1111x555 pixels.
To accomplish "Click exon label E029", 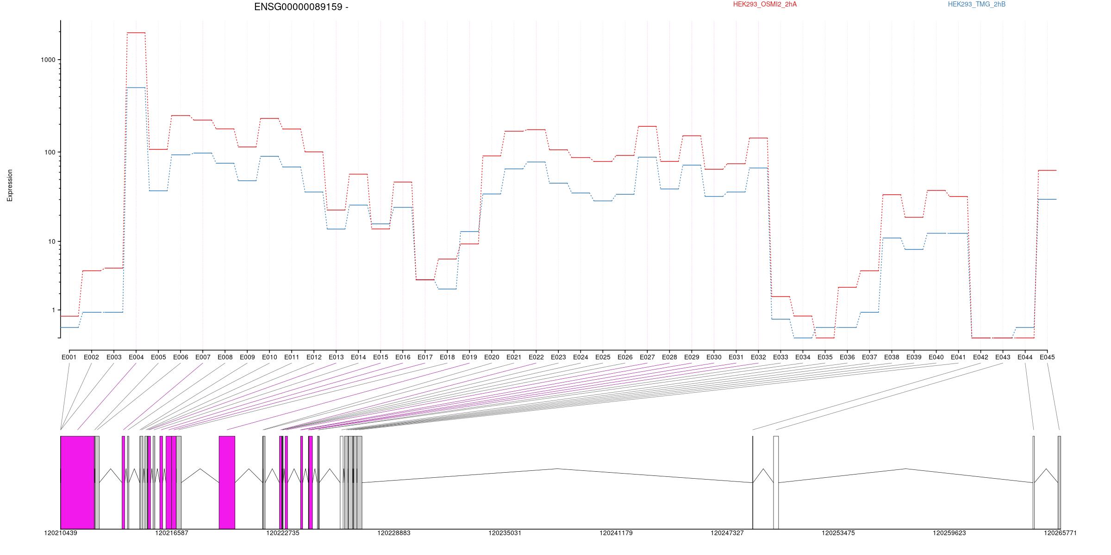I will [692, 357].
